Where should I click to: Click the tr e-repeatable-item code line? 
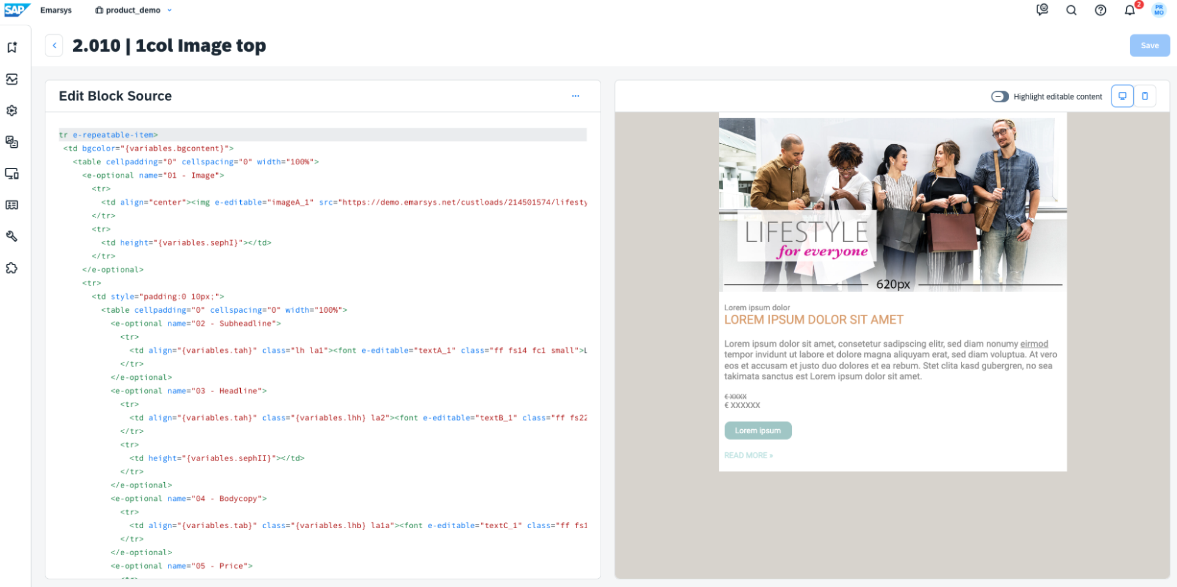tap(323, 135)
